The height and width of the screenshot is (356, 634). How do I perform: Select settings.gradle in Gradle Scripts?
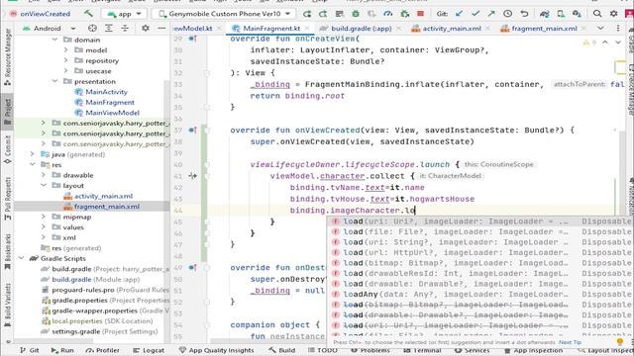click(x=99, y=331)
